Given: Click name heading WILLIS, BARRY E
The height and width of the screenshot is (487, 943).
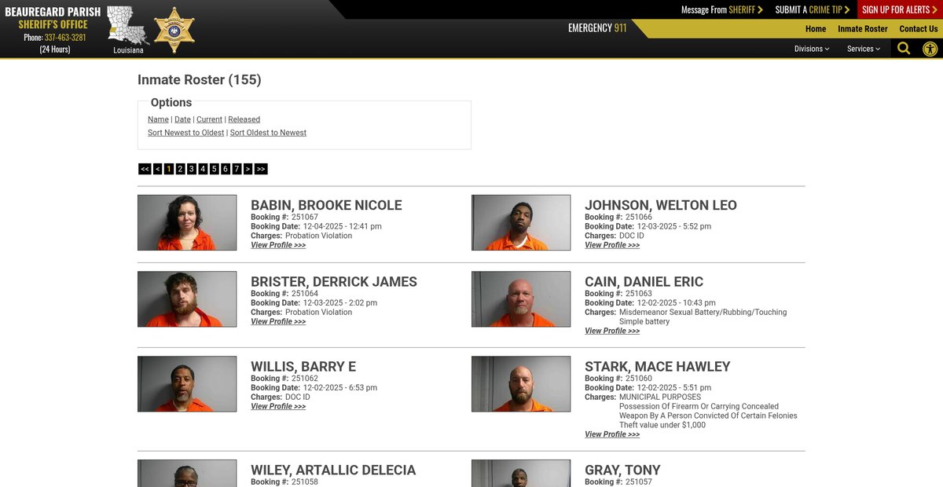Looking at the screenshot, I should 303,366.
